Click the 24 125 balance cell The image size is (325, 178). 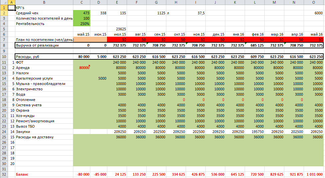(x=117, y=174)
